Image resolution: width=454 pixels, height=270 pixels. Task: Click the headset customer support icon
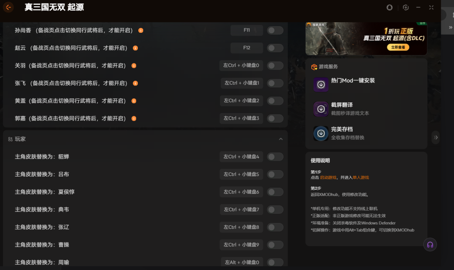tap(430, 244)
